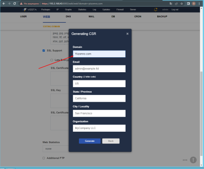Focus the Email input field
Screen dimensions: 204x169
[99, 69]
